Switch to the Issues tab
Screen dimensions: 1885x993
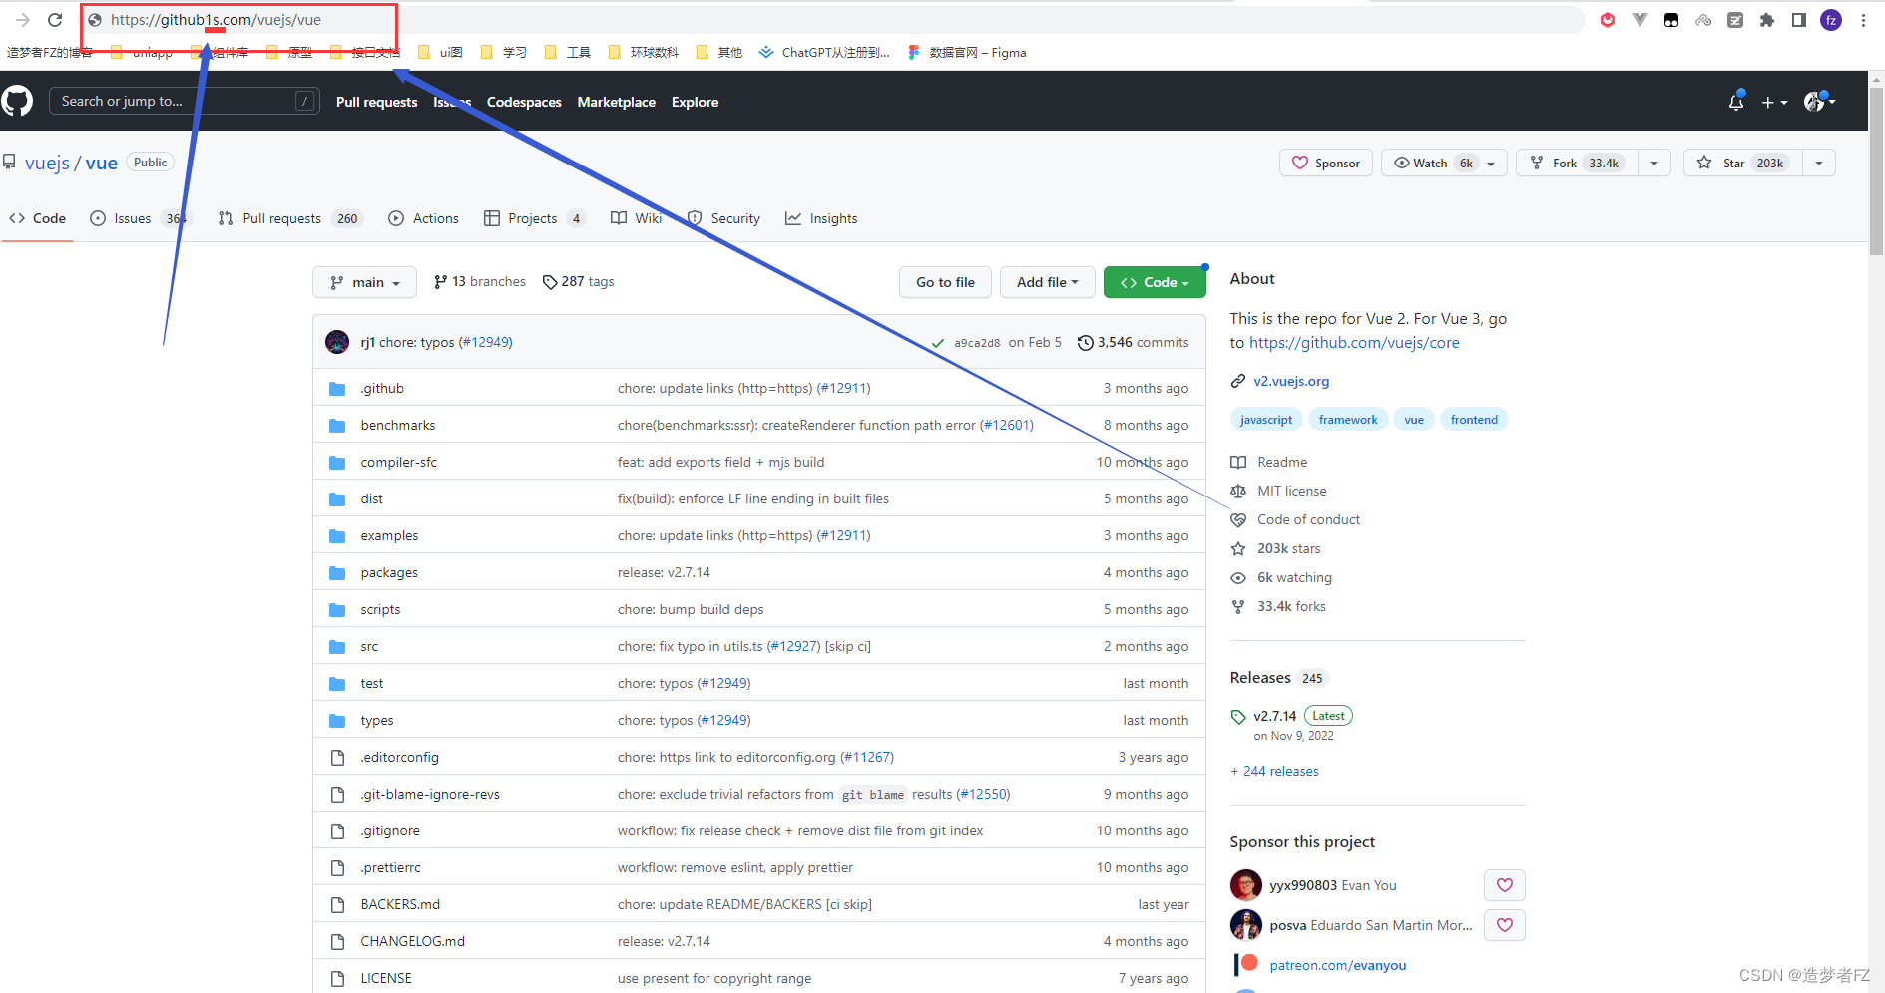tap(138, 218)
